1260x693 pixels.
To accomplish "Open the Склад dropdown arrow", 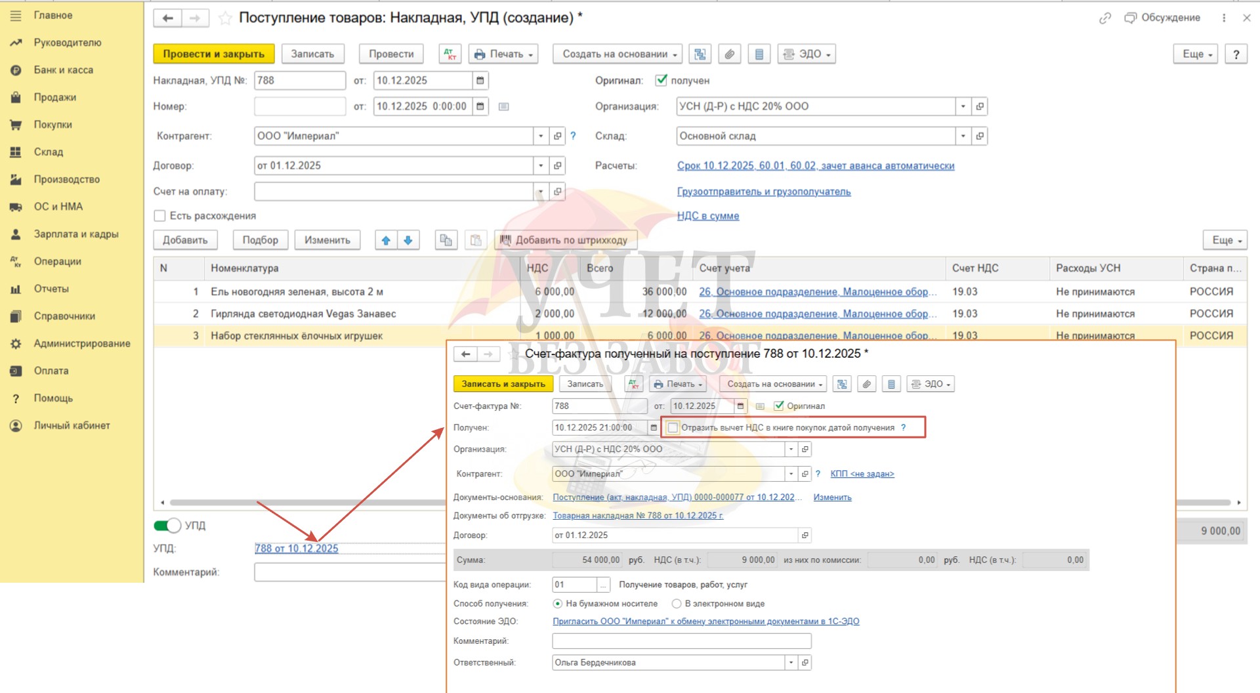I will (x=963, y=136).
